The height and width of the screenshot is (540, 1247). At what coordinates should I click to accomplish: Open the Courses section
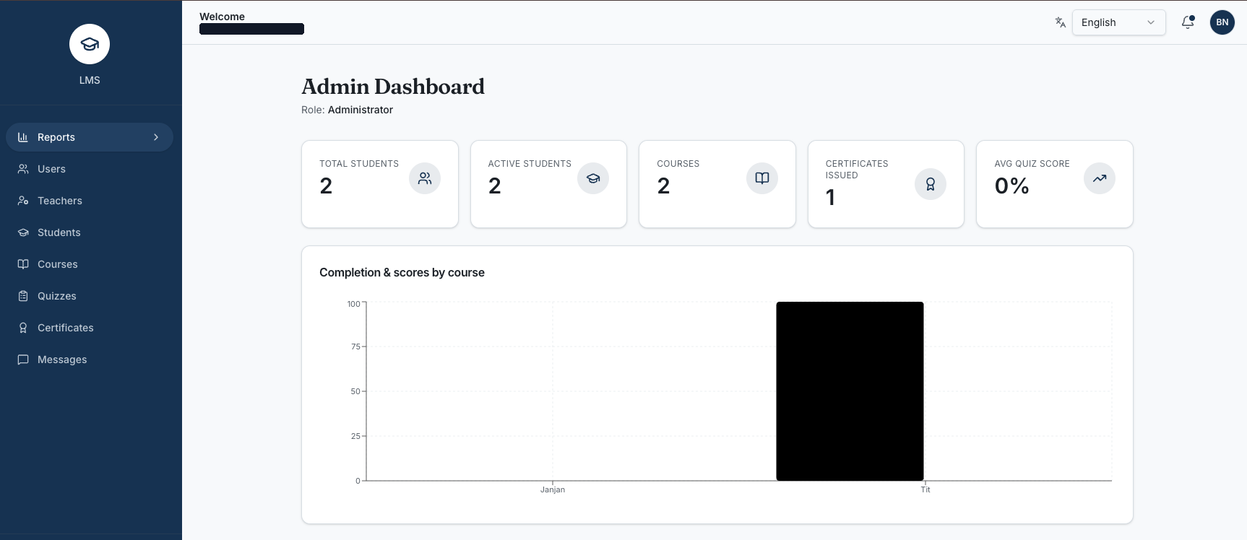coord(90,264)
